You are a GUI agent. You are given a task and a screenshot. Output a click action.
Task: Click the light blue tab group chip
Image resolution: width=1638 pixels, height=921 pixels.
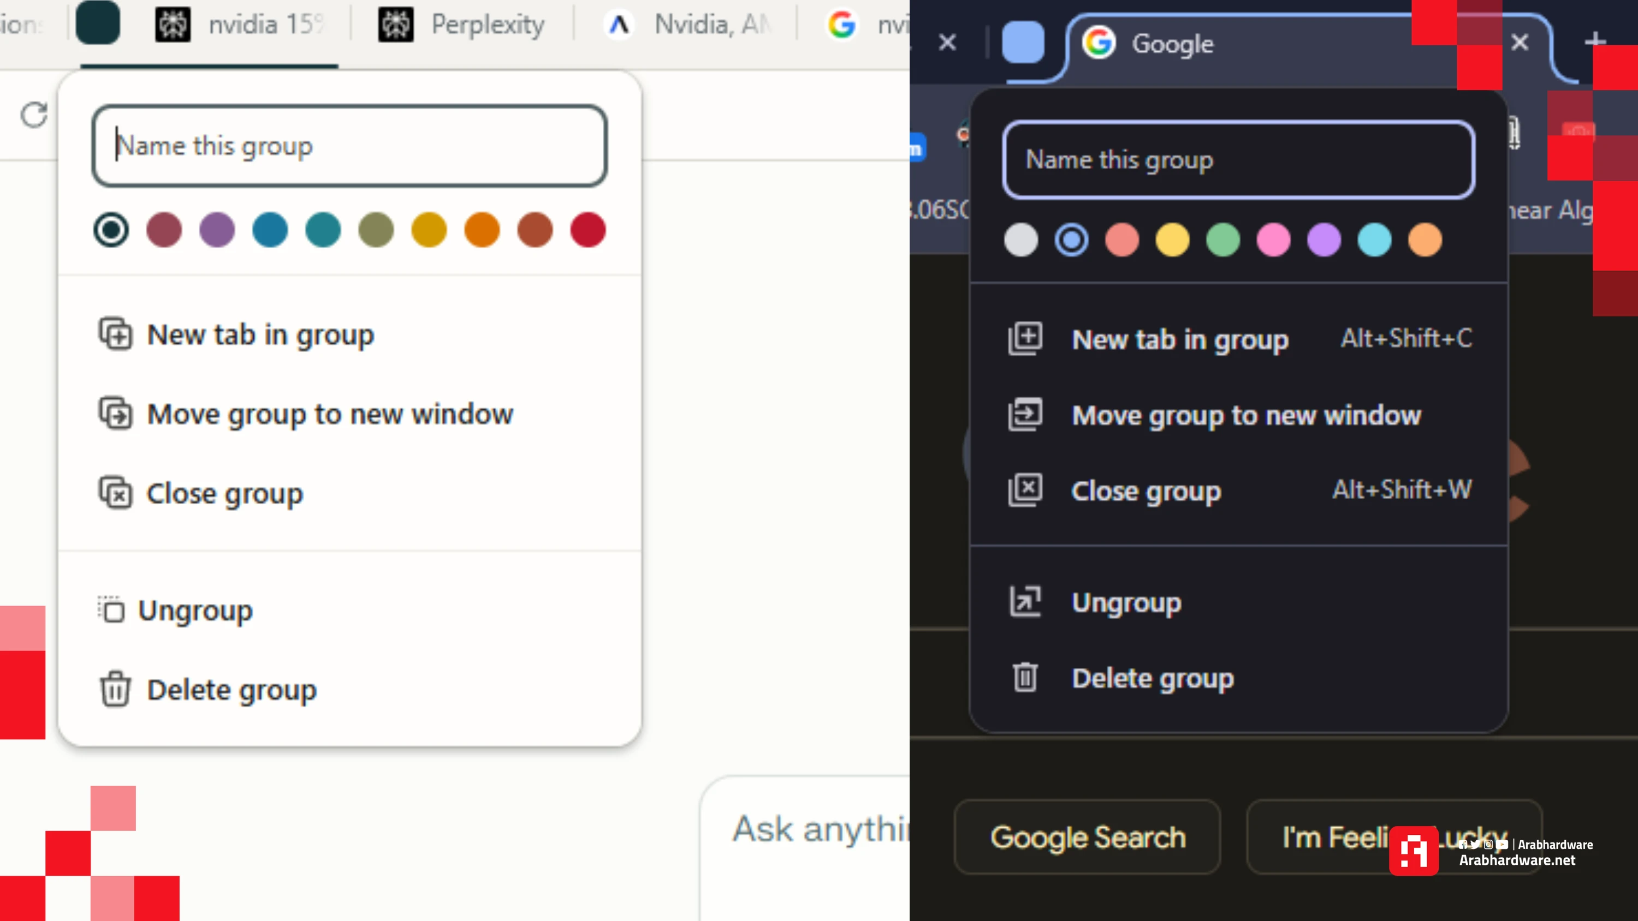pos(1023,42)
